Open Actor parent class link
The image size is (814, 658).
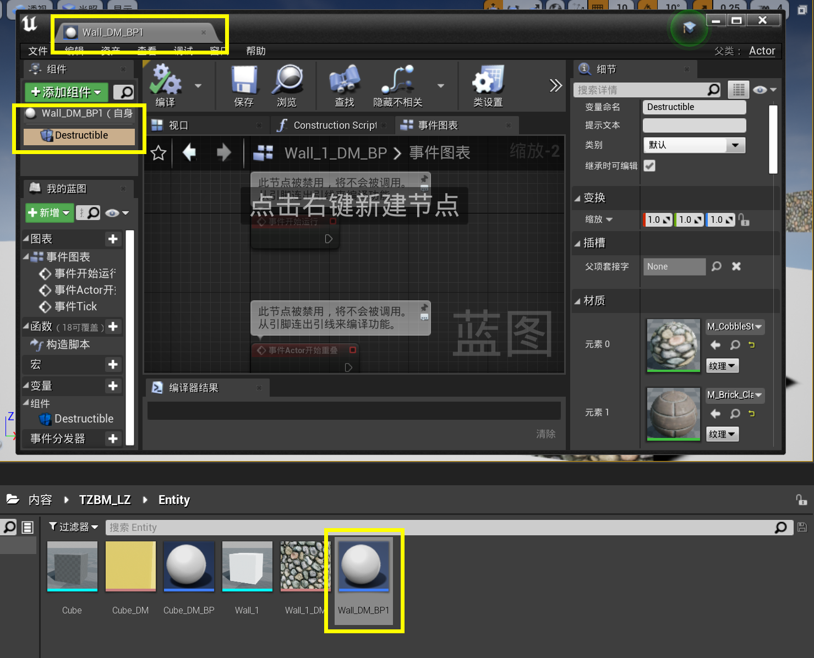(762, 51)
